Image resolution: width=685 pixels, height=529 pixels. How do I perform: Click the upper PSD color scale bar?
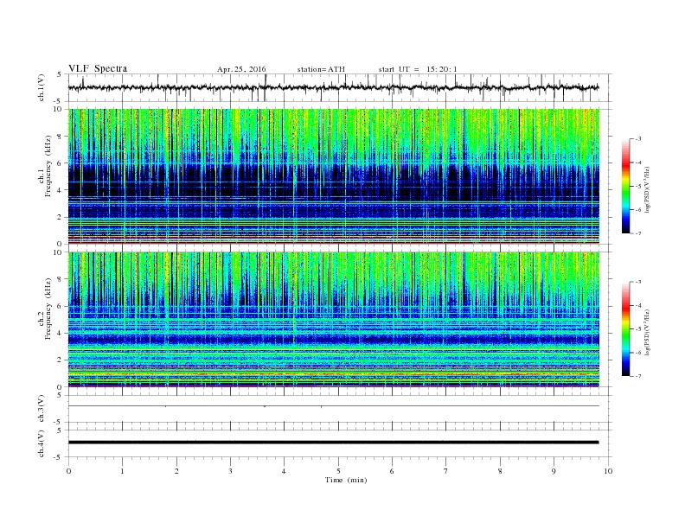625,186
